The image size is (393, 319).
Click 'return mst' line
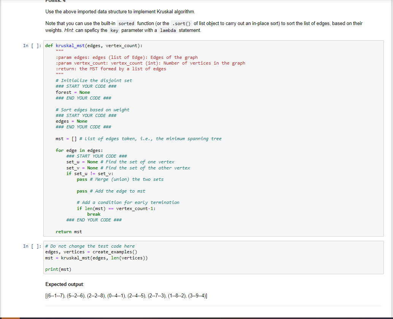(x=69, y=232)
